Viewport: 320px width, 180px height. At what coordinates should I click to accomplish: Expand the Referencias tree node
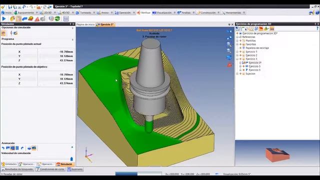tap(237, 37)
